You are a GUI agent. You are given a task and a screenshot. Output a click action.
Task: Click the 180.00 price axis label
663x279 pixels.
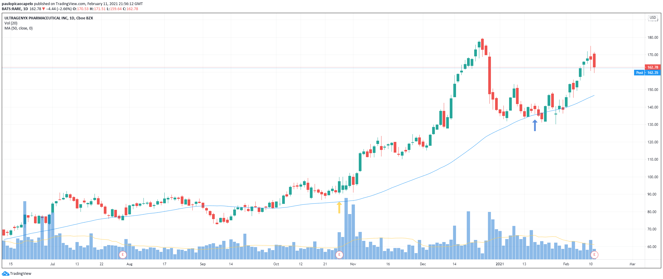[x=653, y=38]
